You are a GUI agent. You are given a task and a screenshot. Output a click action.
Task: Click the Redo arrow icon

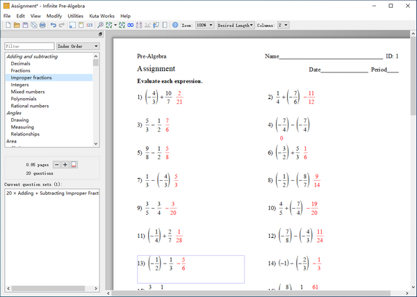pyautogui.click(x=63, y=25)
